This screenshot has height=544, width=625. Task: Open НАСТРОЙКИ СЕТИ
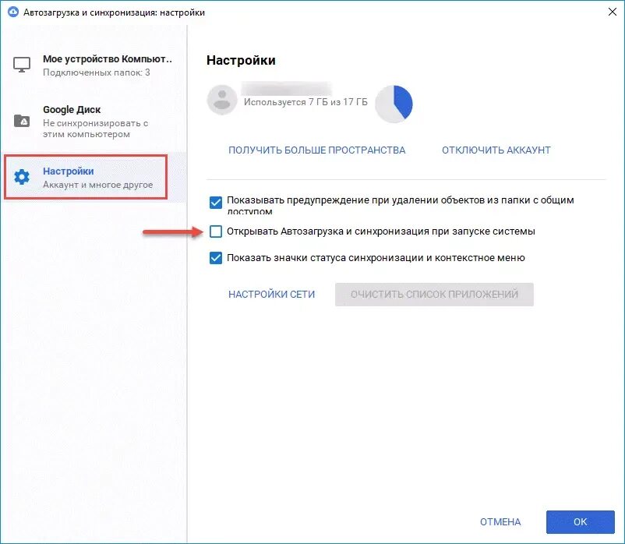tap(271, 294)
